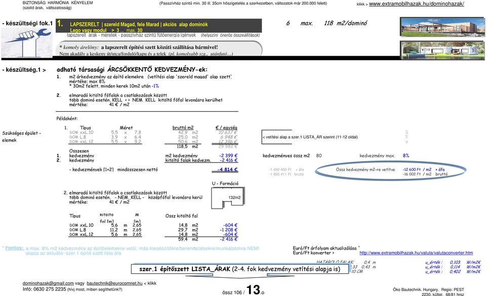The image size is (486, 296).
Task: Click the blue ellipse Össz kedvezmény callout
Action: point(390,172)
